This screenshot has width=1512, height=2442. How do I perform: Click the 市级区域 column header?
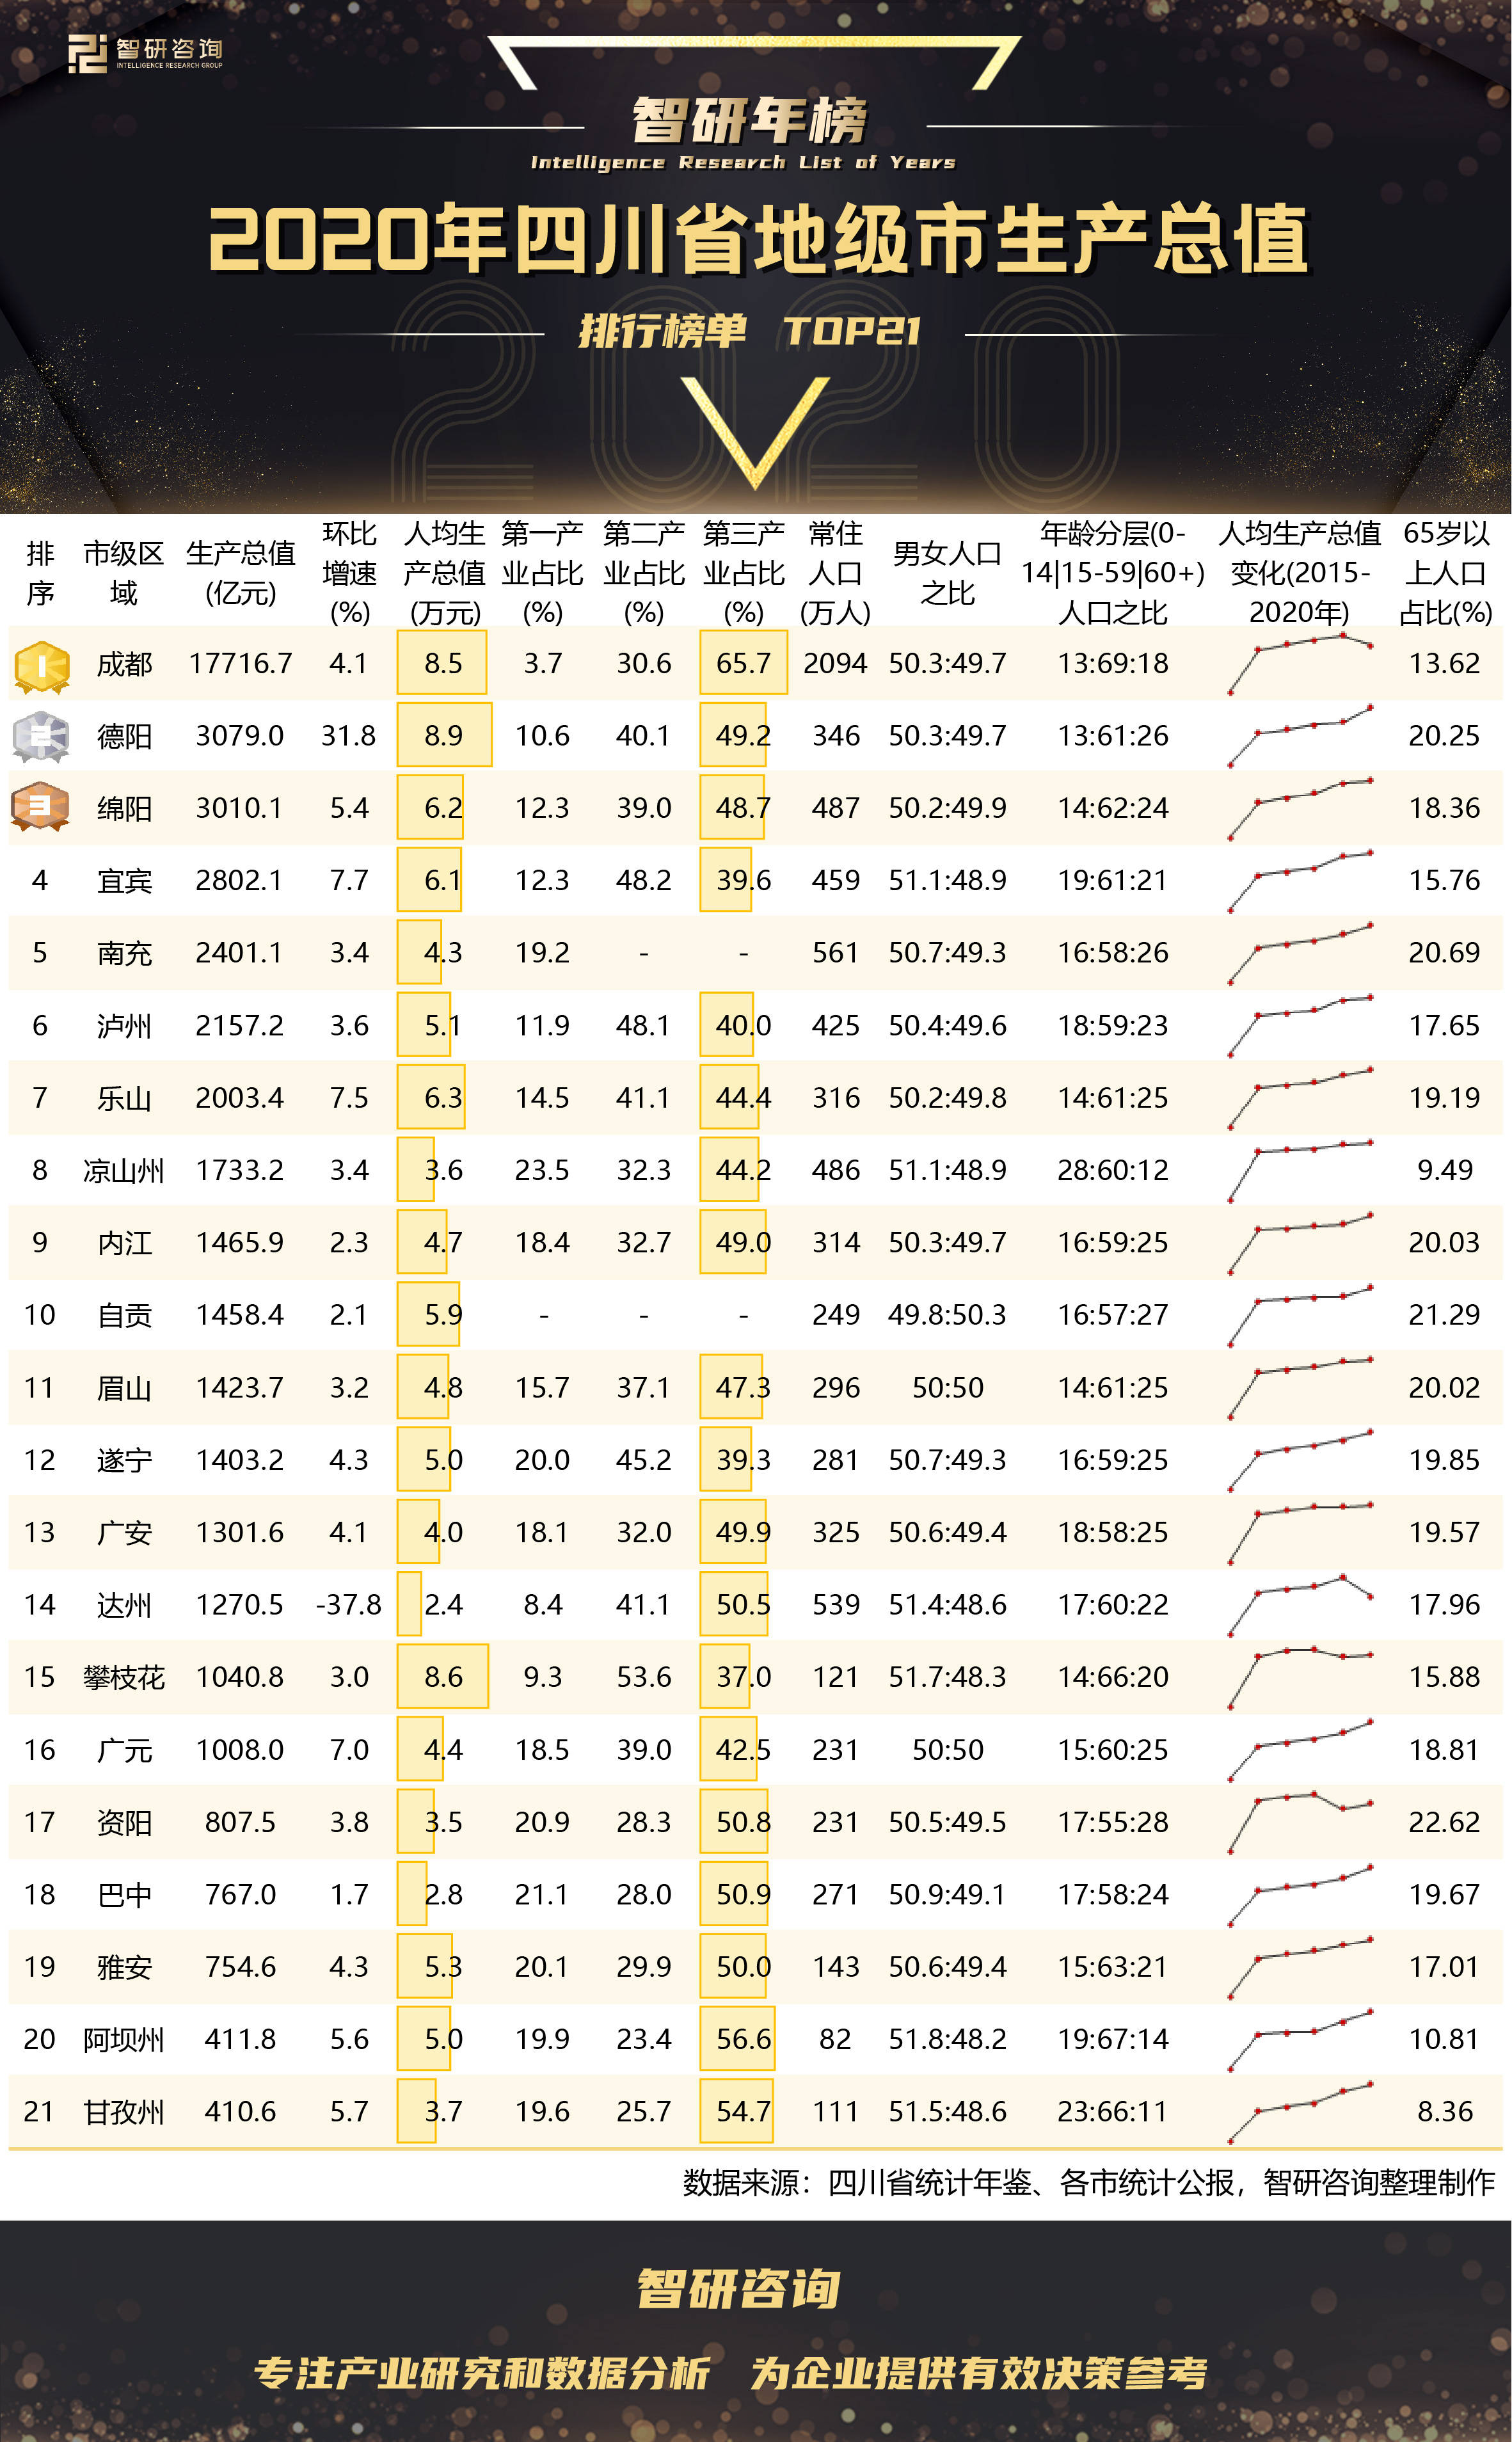[x=123, y=573]
